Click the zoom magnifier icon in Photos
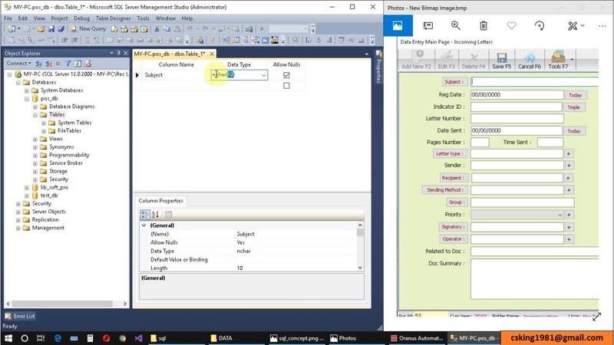Screen dimensions: 614x345 point(455,26)
